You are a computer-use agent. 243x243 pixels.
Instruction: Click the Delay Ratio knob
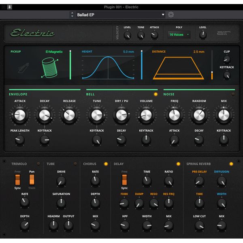[168, 181]
